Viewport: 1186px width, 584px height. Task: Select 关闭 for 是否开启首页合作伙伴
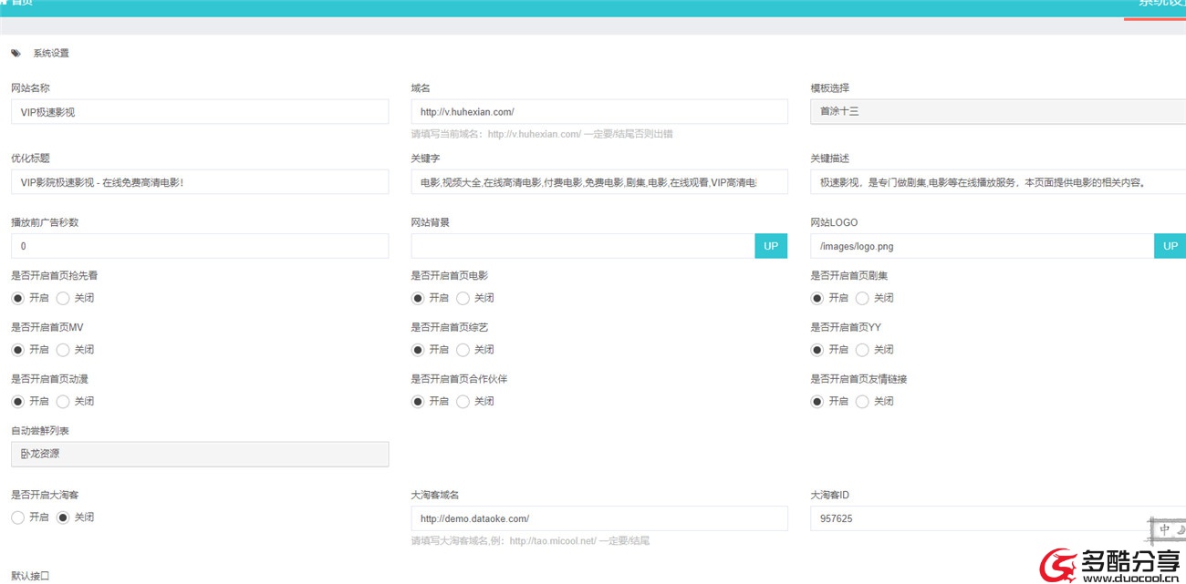click(x=463, y=401)
